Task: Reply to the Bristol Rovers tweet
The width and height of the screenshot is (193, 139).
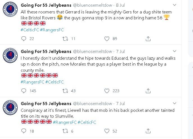Action: pyautogui.click(x=24, y=39)
